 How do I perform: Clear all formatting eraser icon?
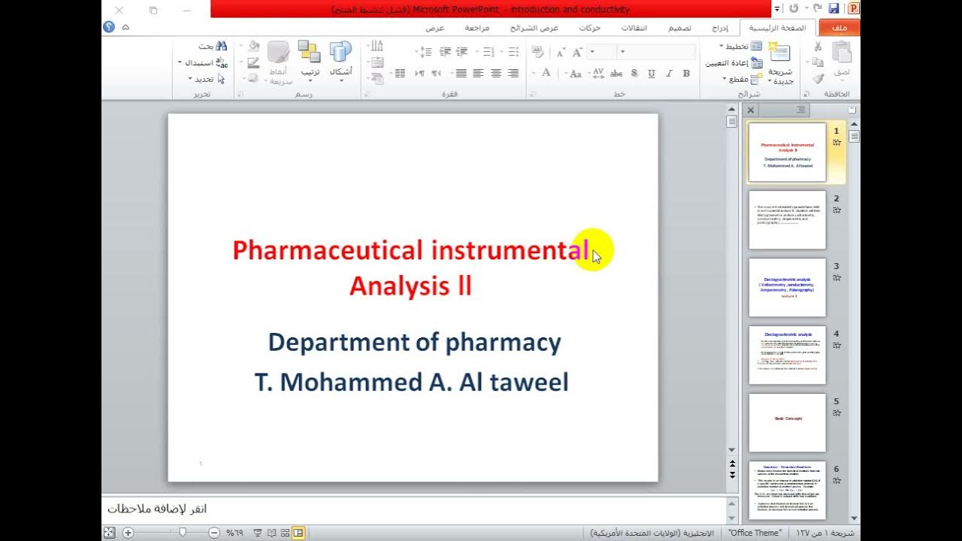point(538,52)
